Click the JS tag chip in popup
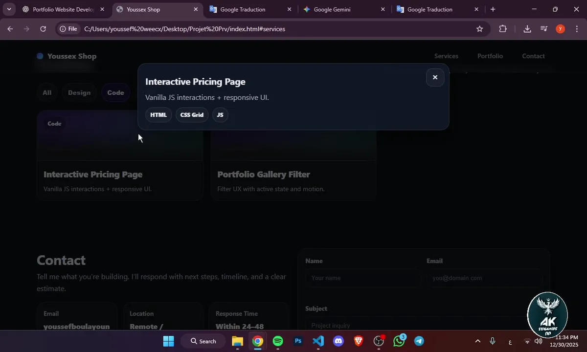This screenshot has width=587, height=352. [220, 115]
